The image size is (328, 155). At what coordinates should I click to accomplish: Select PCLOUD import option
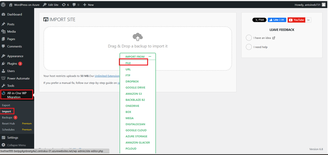[131, 148]
